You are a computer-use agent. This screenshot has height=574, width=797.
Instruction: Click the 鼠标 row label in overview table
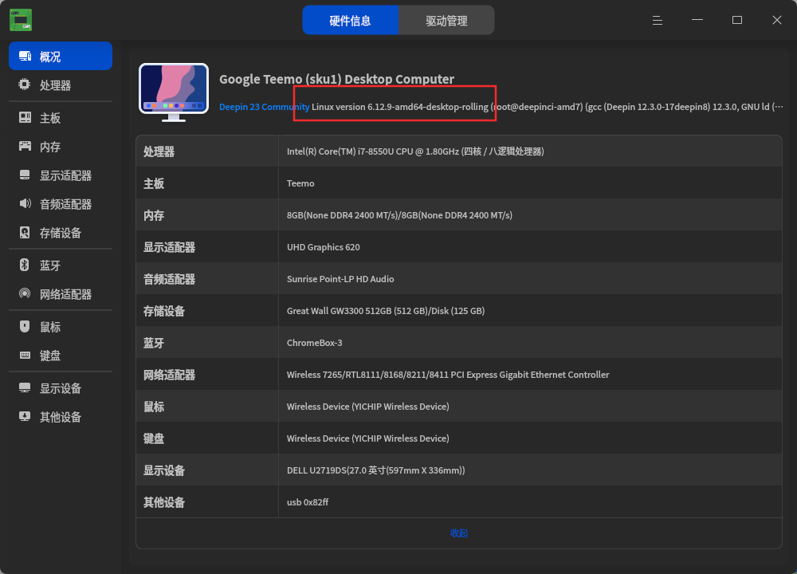(x=154, y=407)
